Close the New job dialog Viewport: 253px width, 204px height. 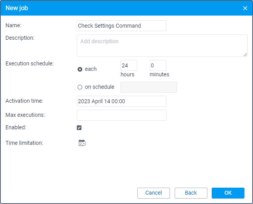245,8
